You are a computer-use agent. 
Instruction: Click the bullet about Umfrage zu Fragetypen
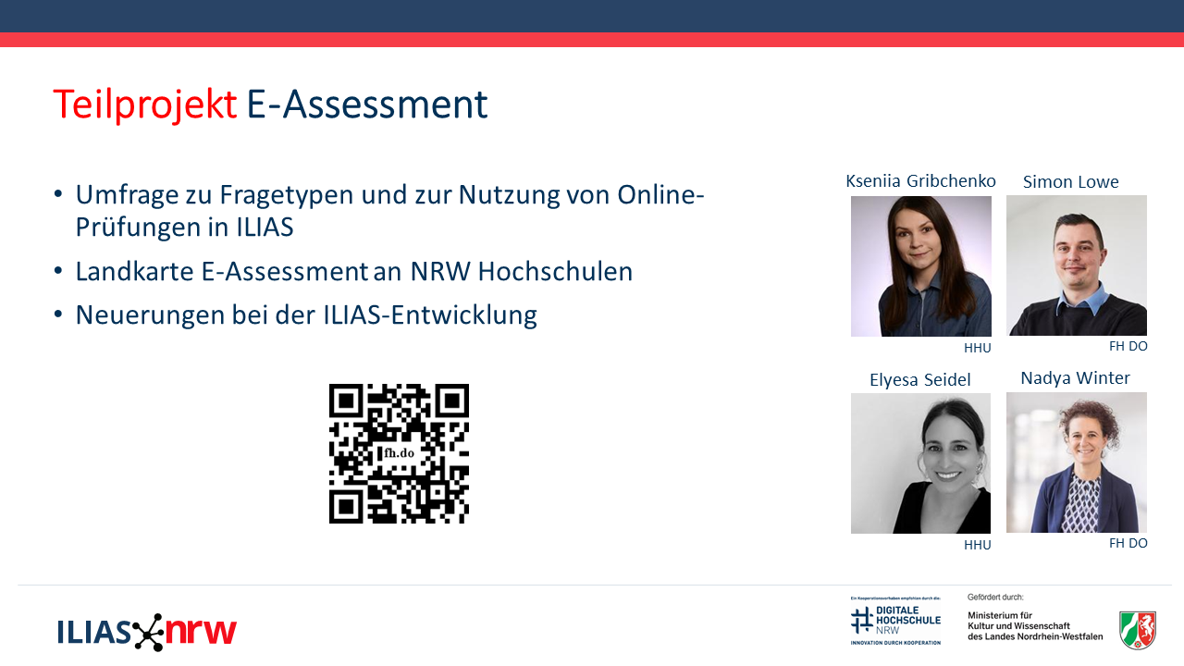point(389,211)
